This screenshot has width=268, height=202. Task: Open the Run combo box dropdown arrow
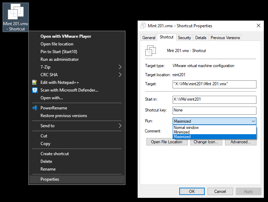pos(253,121)
